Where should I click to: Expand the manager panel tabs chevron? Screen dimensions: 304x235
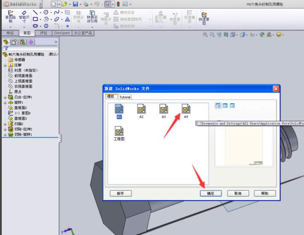click(x=56, y=42)
